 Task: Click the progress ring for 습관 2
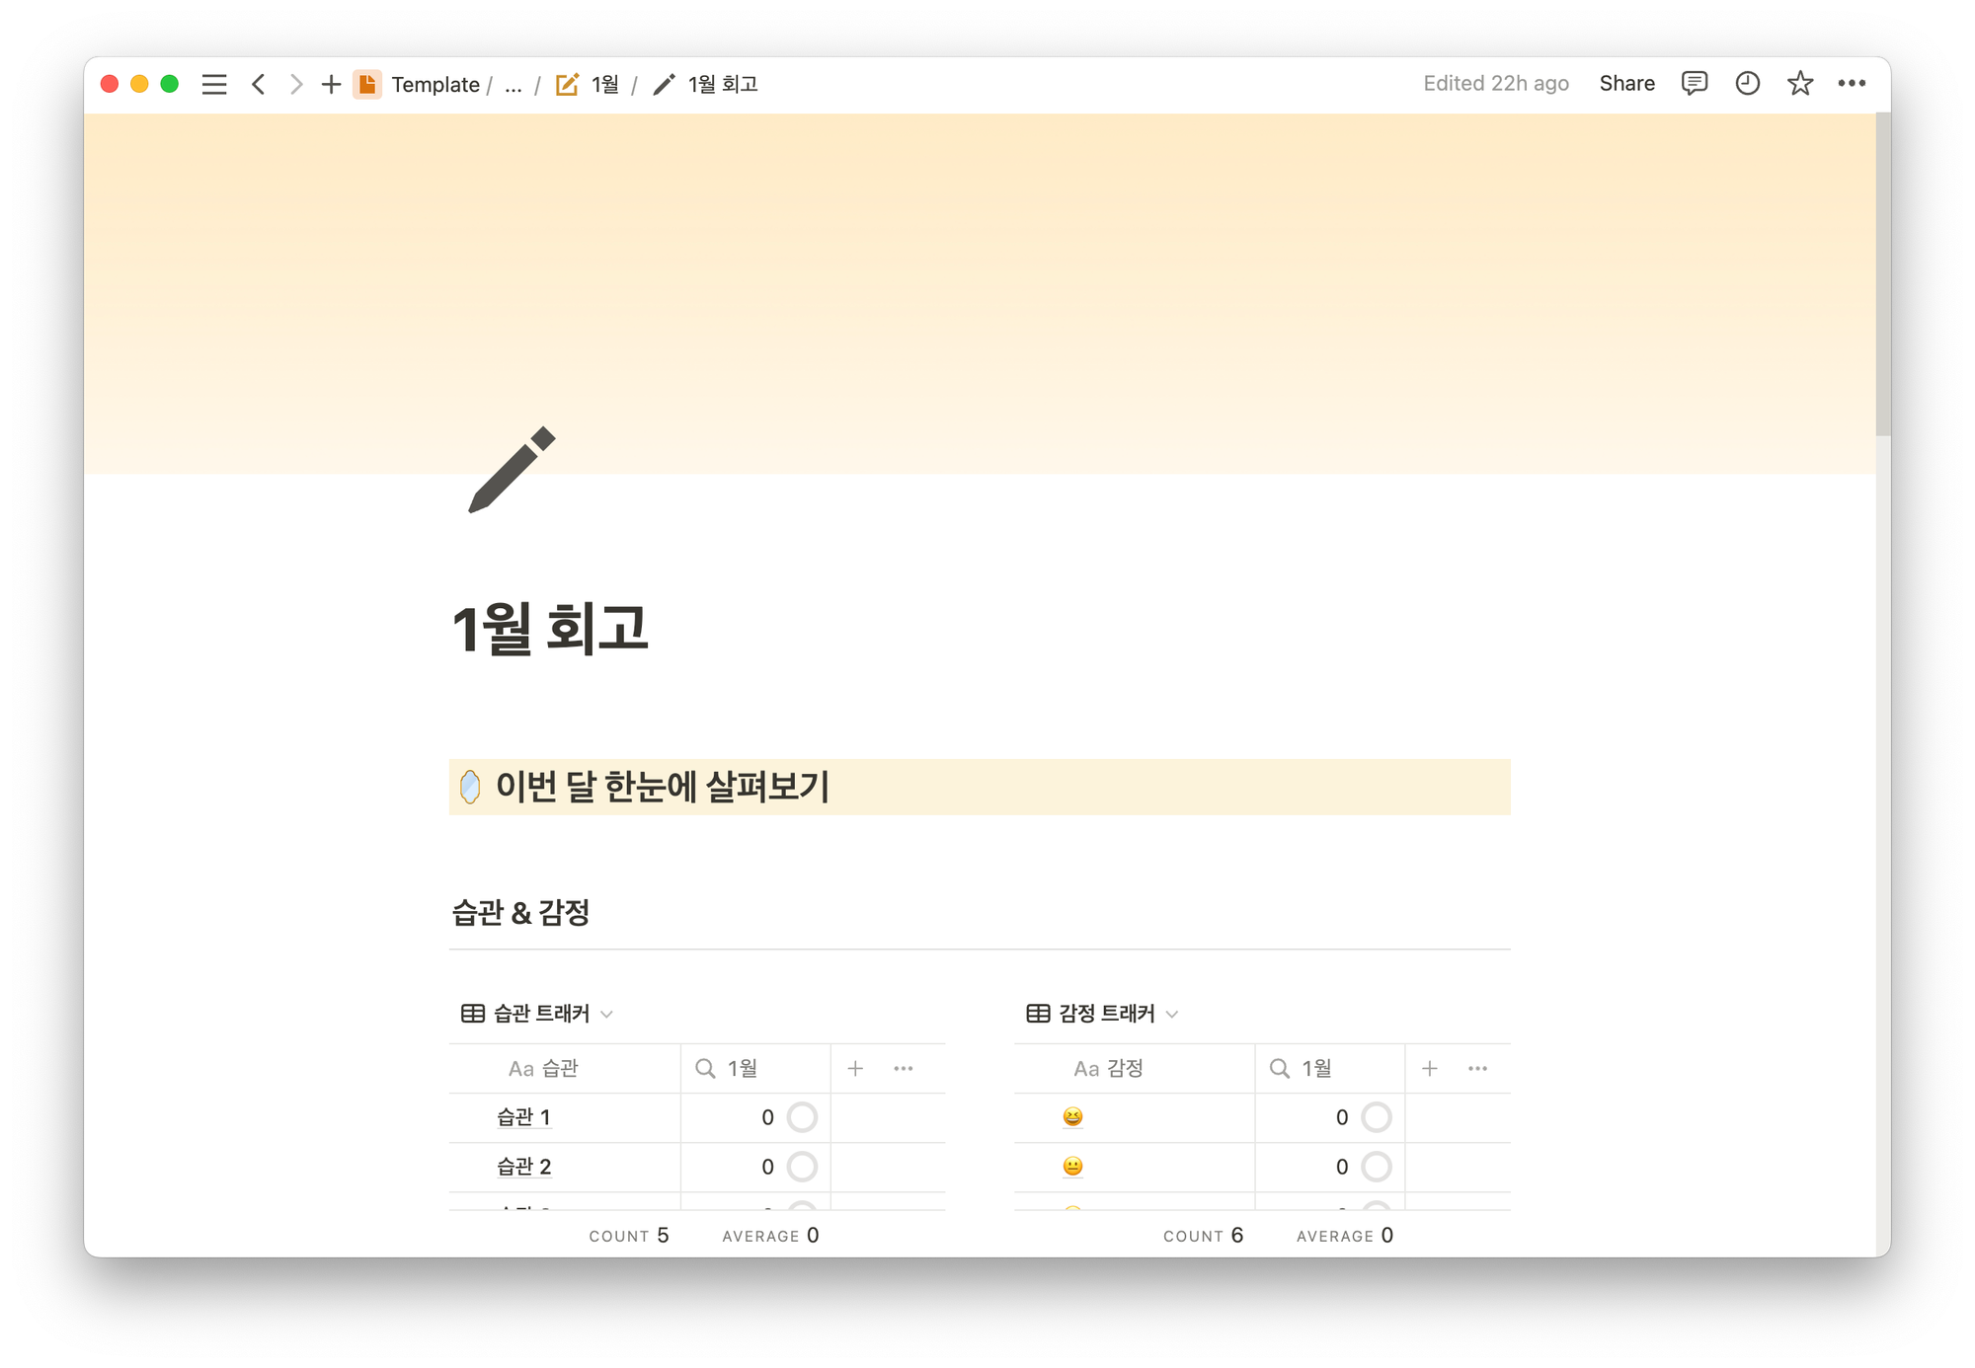point(802,1167)
